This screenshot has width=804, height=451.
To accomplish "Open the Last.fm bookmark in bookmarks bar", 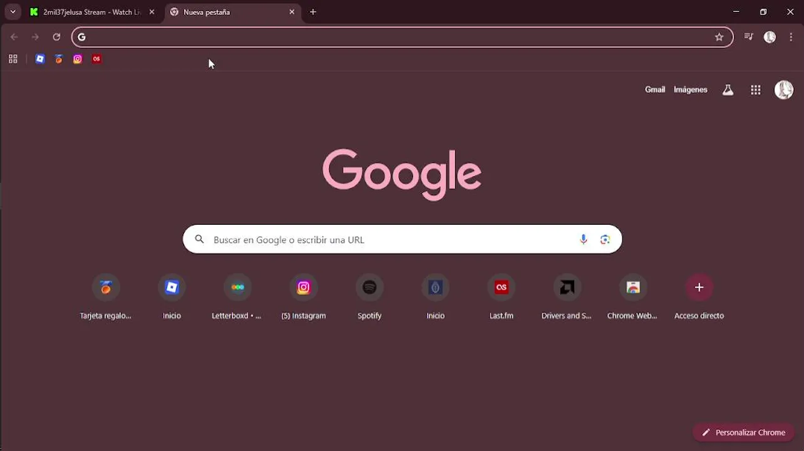I will (x=96, y=59).
